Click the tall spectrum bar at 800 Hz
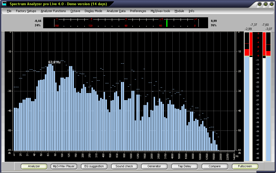The width and height of the screenshot is (276, 173). (123, 116)
